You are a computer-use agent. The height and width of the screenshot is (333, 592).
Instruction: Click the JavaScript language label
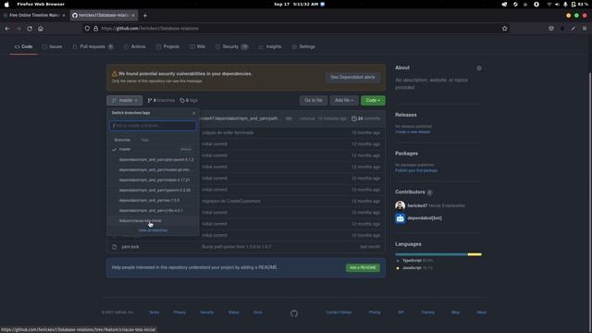[x=412, y=268]
